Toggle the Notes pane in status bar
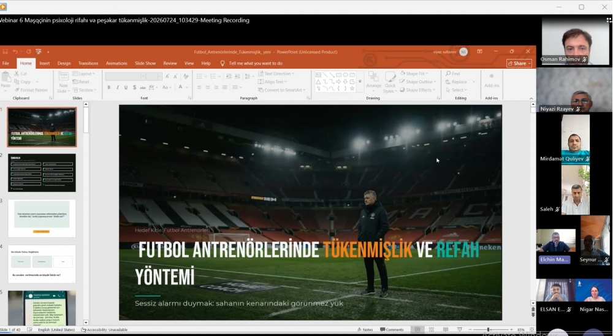The width and height of the screenshot is (613, 336). [365, 330]
